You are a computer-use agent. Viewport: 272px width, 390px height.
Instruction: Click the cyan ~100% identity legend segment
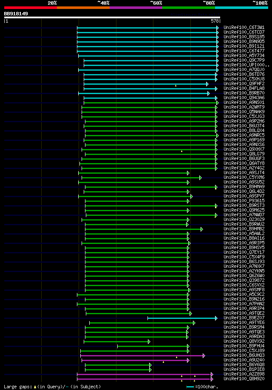pos(241,8)
